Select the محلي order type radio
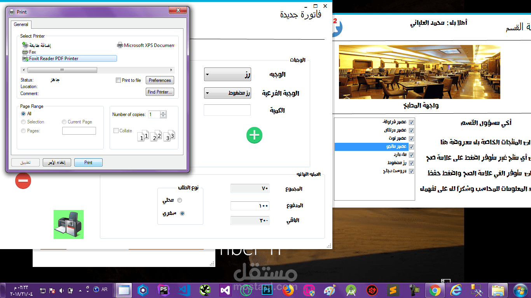Image resolution: width=531 pixels, height=298 pixels. (x=179, y=200)
